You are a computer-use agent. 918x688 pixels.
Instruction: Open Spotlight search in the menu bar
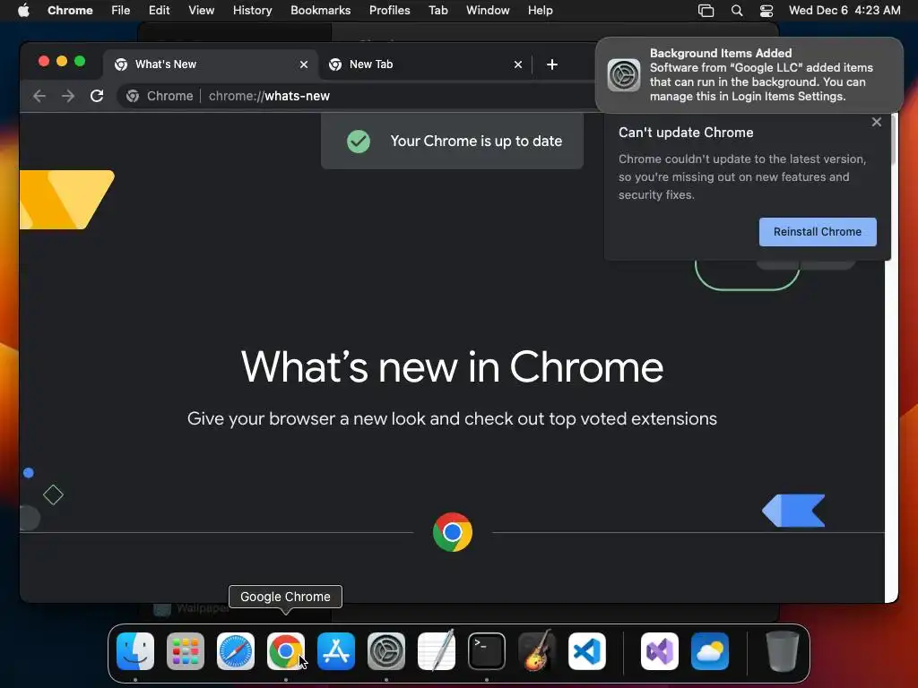coord(737,11)
